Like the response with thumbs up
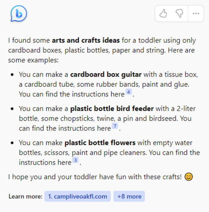Image resolution: width=209 pixels, height=212 pixels. [163, 14]
